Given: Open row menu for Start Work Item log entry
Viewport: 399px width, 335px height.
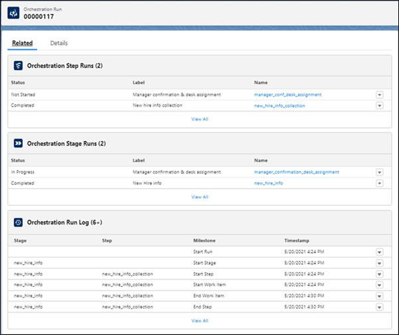Looking at the screenshot, I should 379,285.
